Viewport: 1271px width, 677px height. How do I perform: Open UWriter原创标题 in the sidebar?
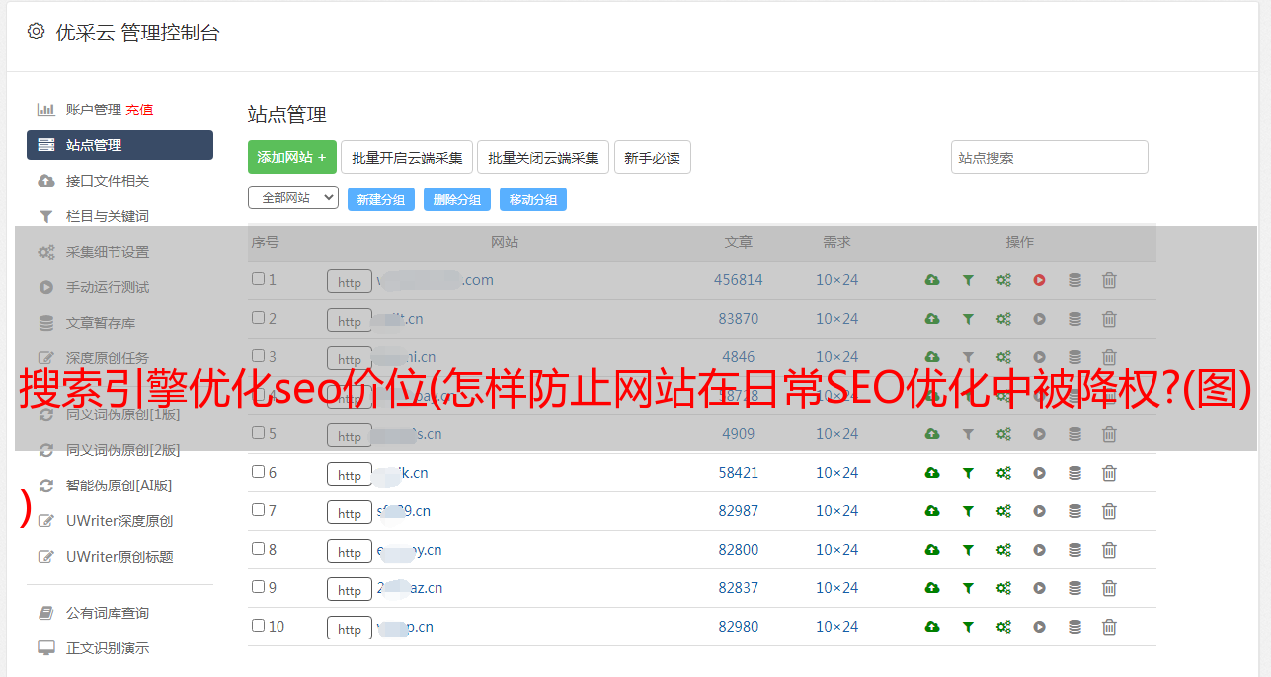[119, 557]
